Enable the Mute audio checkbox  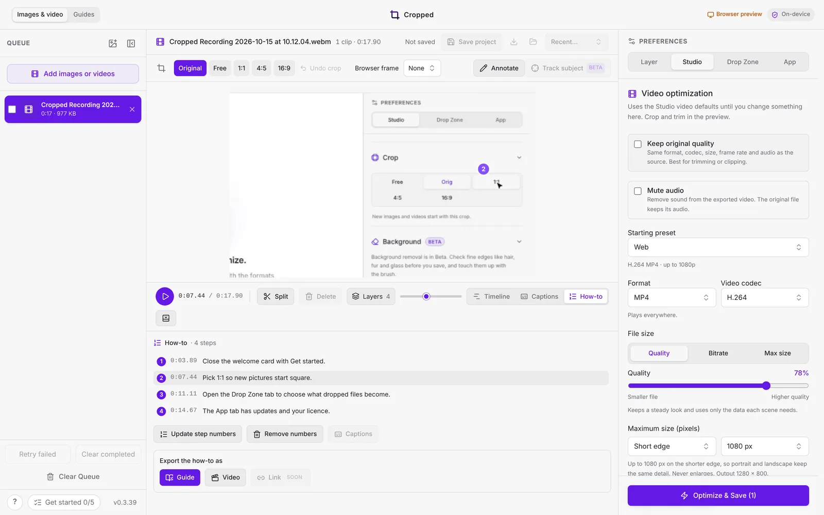(638, 191)
